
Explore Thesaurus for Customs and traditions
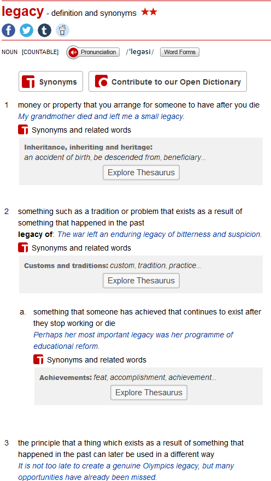[141, 281]
